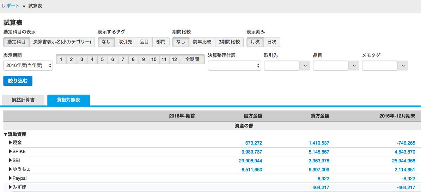This screenshot has width=421, height=192.
Task: Open the 決算整理仕訳 select box
Action: coord(234,66)
